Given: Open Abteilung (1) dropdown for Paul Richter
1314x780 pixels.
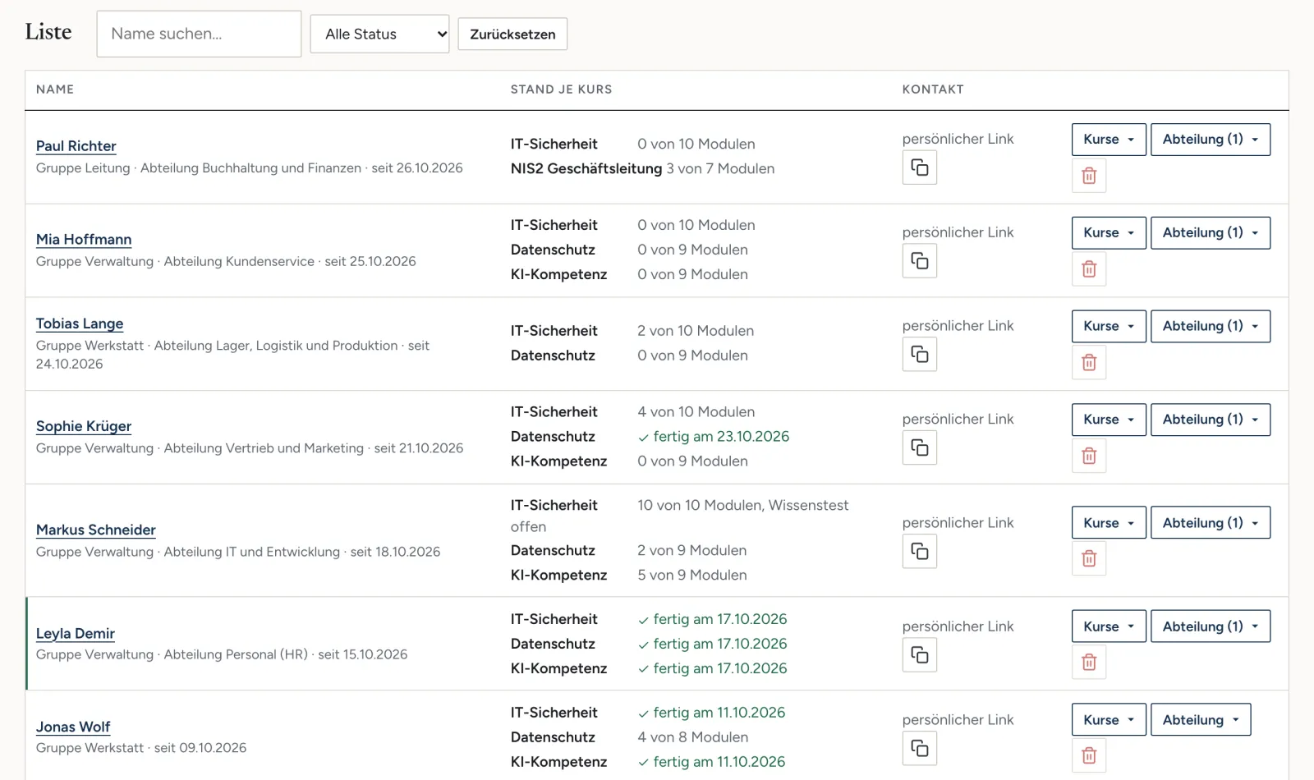Looking at the screenshot, I should 1211,140.
